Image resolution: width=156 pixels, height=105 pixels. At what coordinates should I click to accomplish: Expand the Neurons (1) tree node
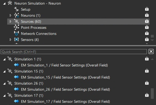tap(10, 15)
